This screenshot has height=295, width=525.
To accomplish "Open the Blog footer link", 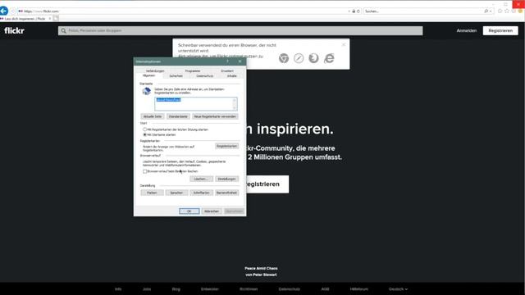I will pyautogui.click(x=176, y=289).
